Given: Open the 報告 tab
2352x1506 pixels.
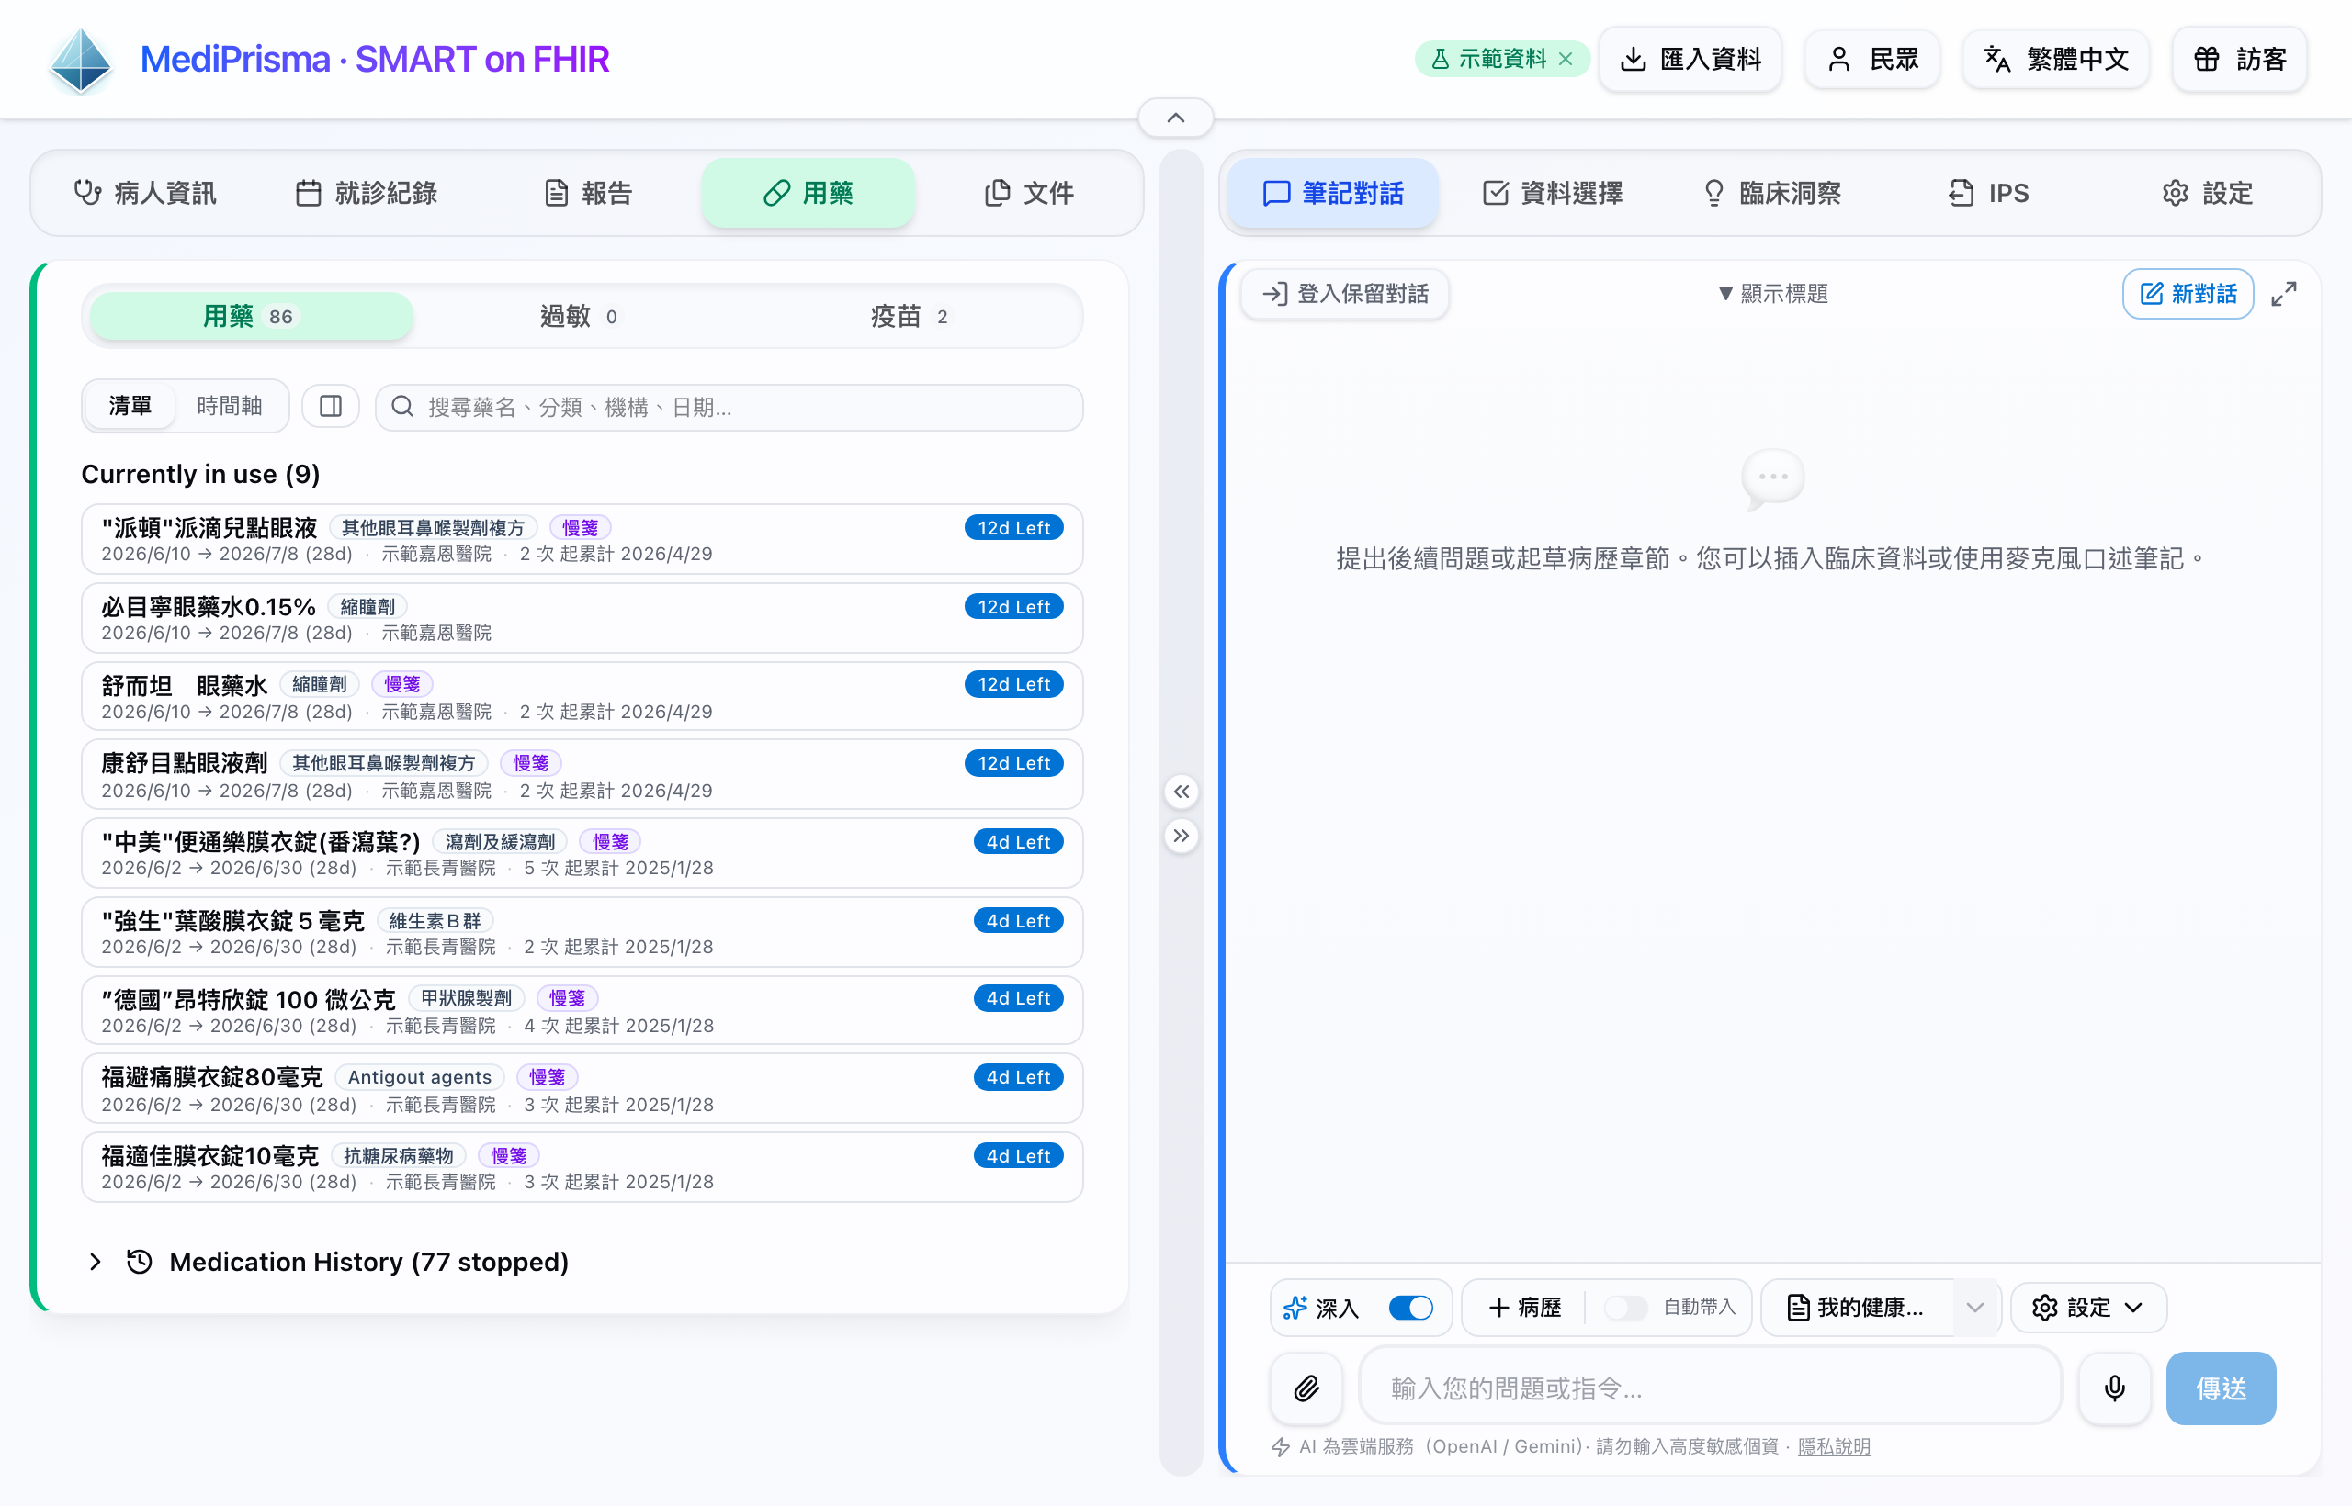Looking at the screenshot, I should [587, 193].
